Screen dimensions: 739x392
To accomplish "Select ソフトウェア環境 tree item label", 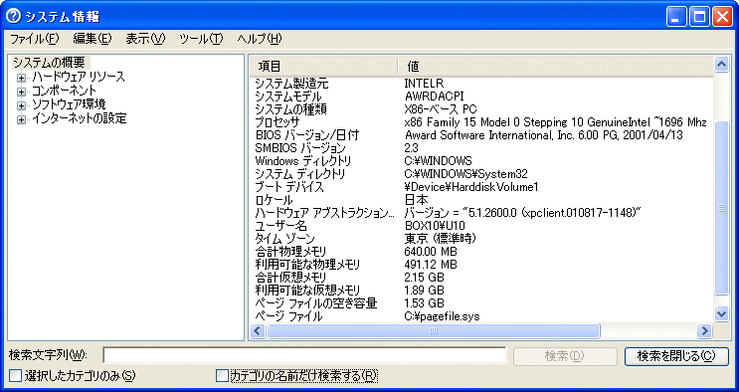I will 69,104.
